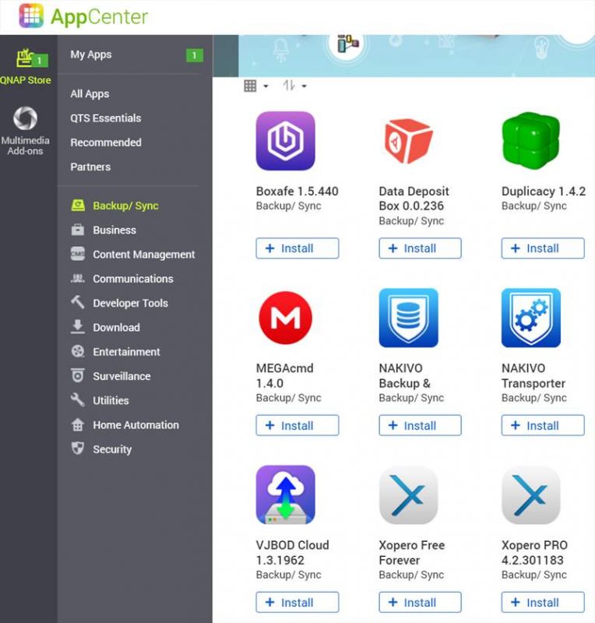
Task: Click the Surveillance camera icon
Action: [x=78, y=375]
